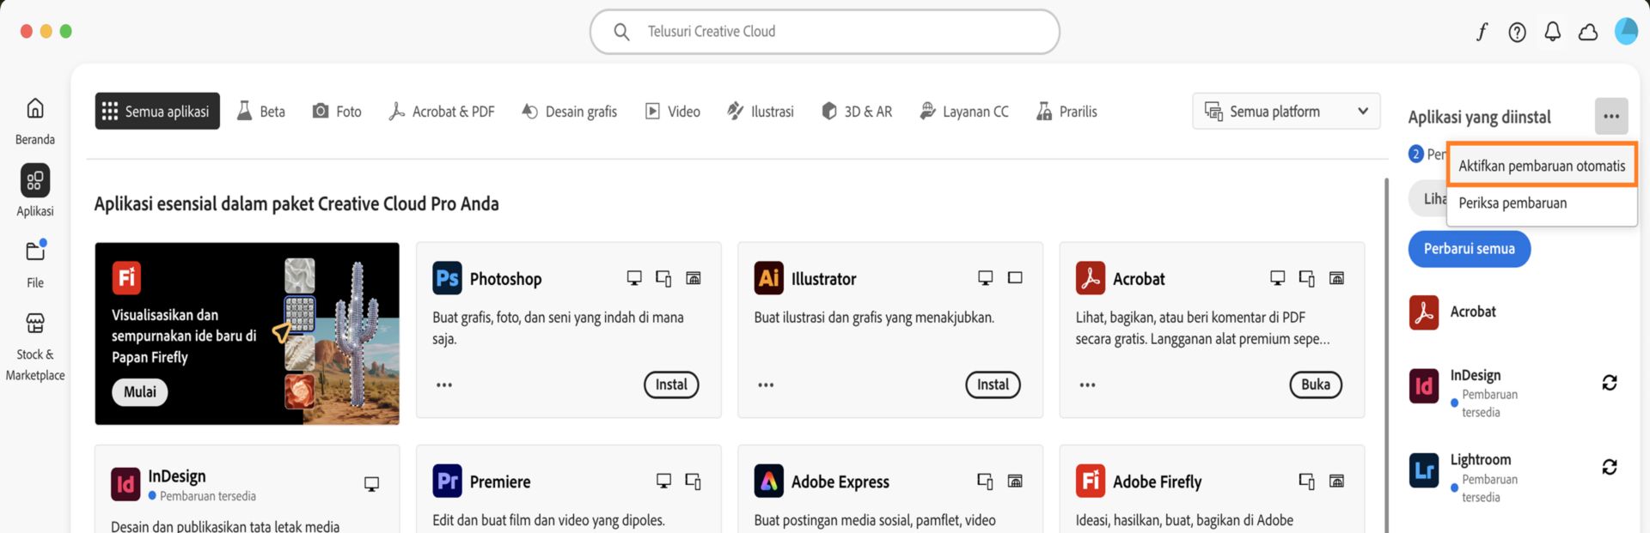1650x533 pixels.
Task: Select the Aplikasi sidebar icon
Action: (35, 180)
